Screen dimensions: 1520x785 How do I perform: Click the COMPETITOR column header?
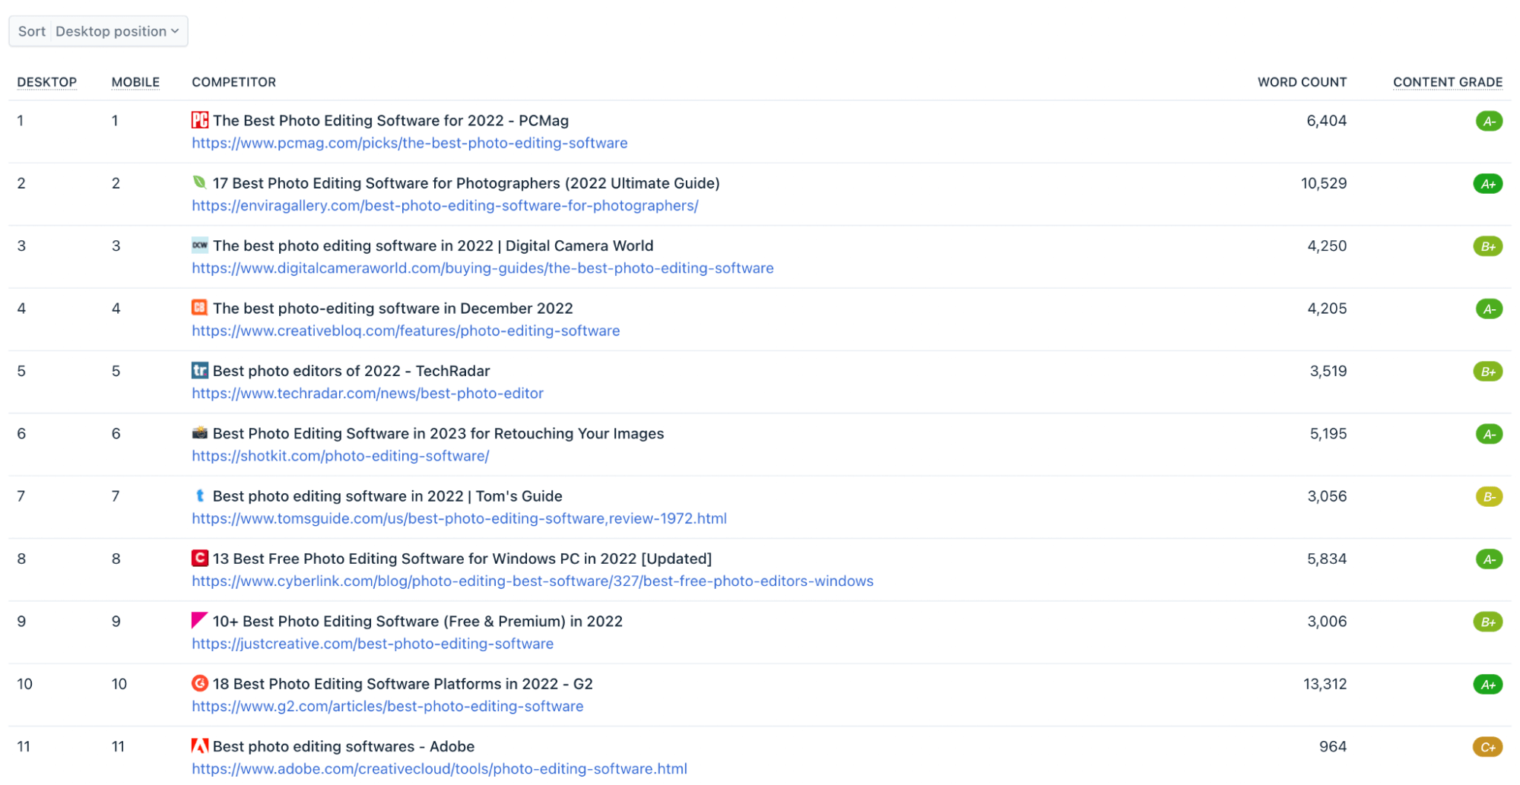tap(233, 82)
